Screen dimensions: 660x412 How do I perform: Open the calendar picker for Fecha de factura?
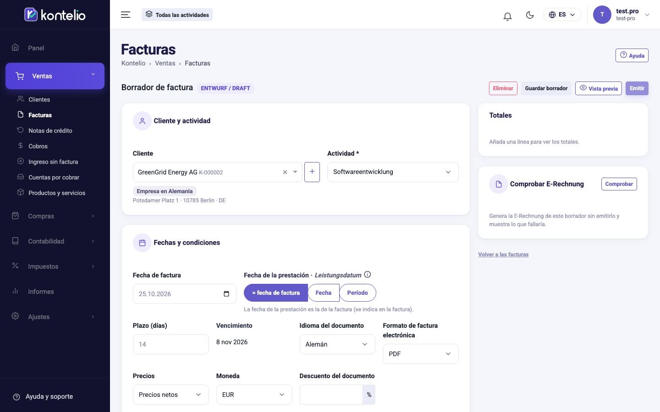pos(226,294)
